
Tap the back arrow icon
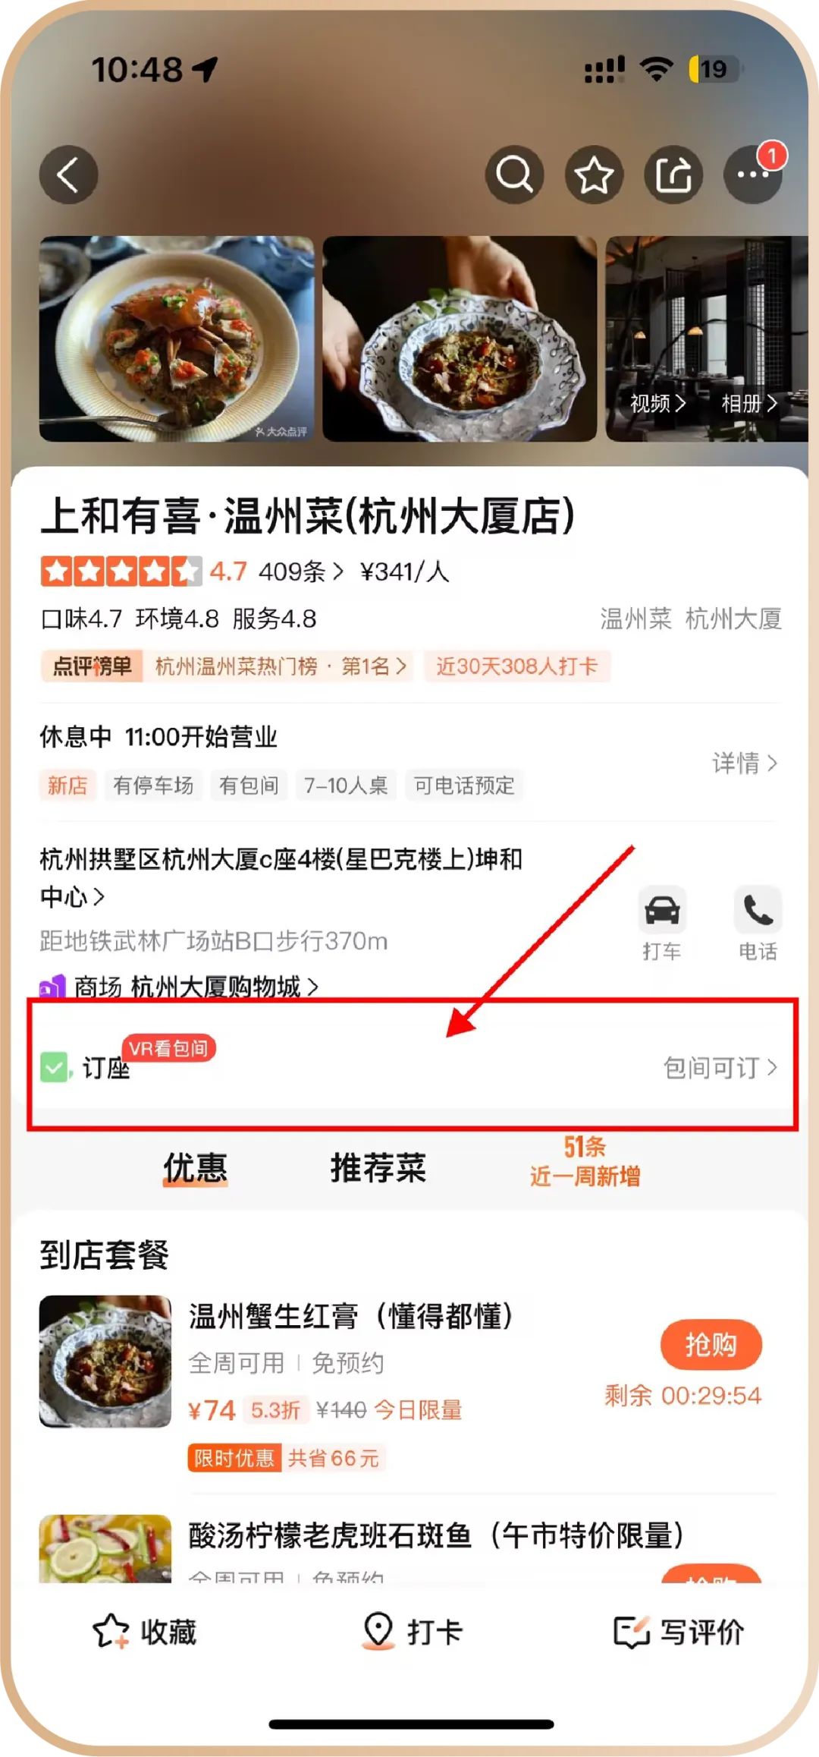(68, 175)
